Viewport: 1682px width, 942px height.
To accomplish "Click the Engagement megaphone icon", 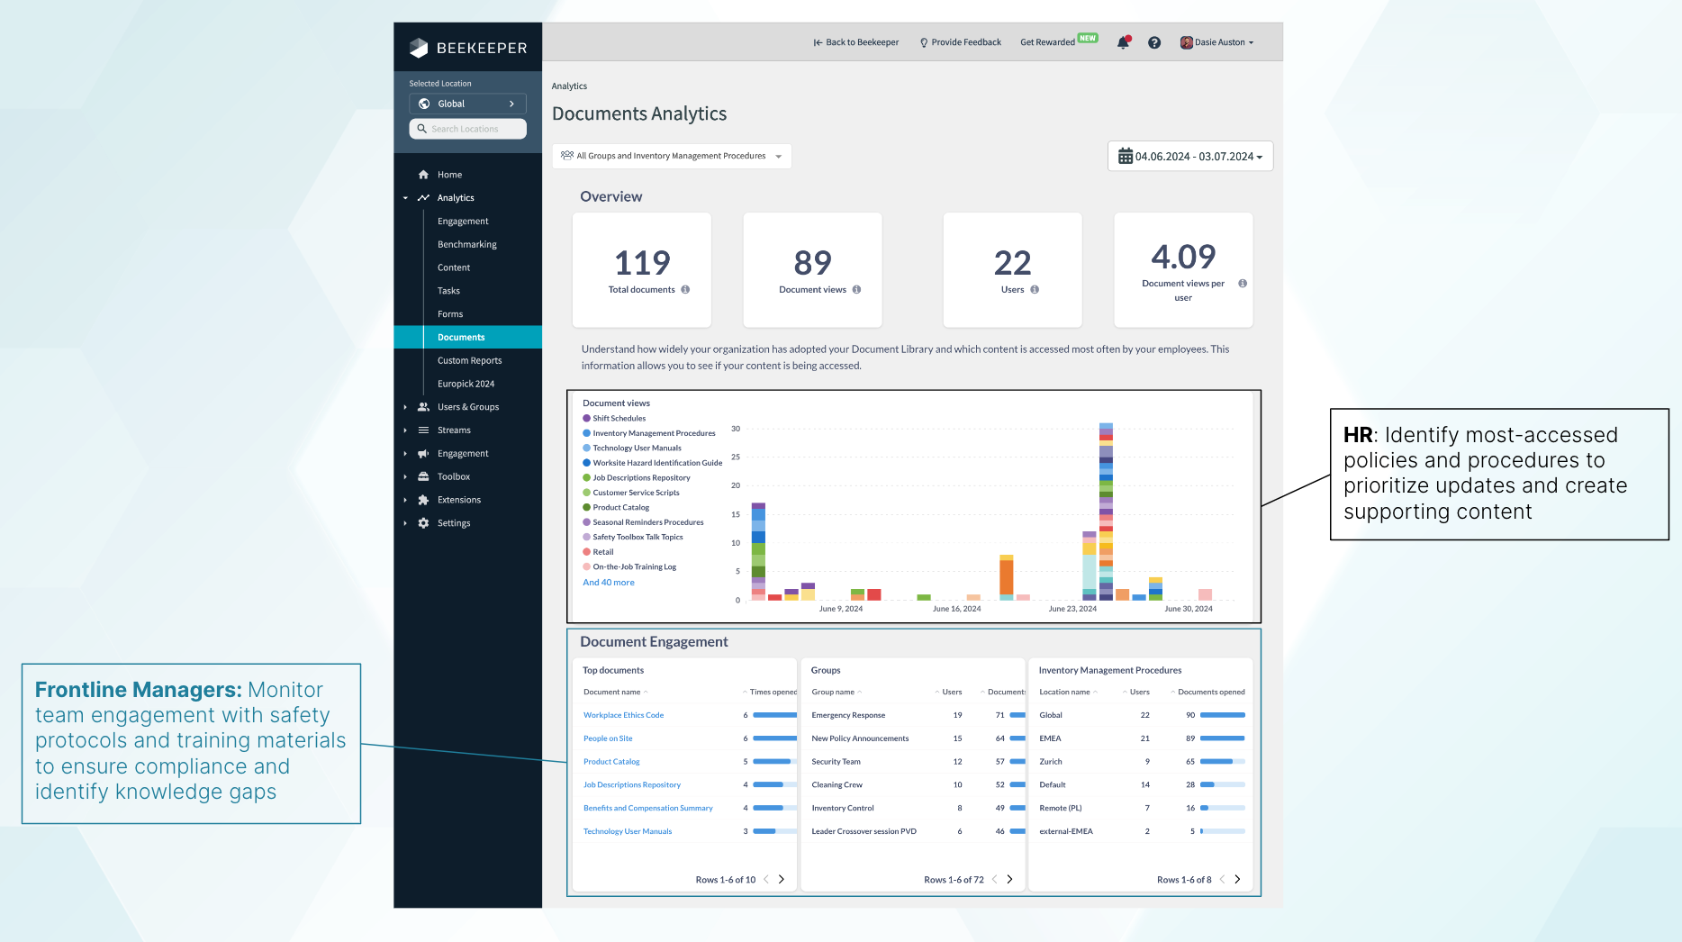I will pos(423,454).
